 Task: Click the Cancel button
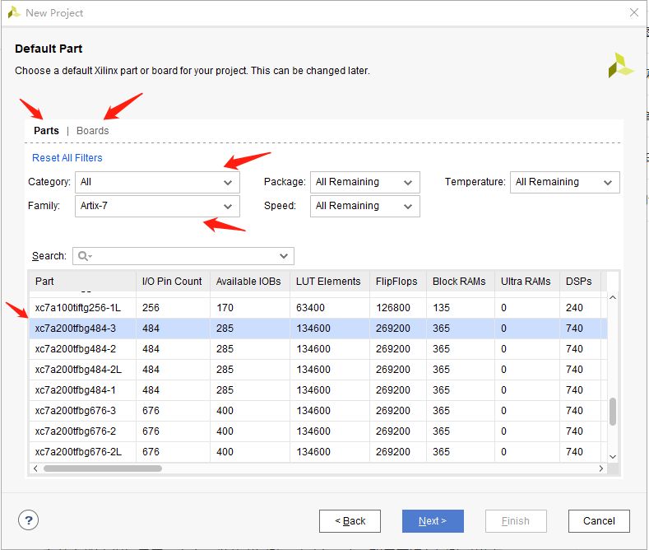click(x=599, y=521)
